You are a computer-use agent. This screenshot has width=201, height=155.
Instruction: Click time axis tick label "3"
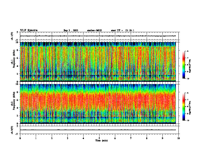point(68,138)
